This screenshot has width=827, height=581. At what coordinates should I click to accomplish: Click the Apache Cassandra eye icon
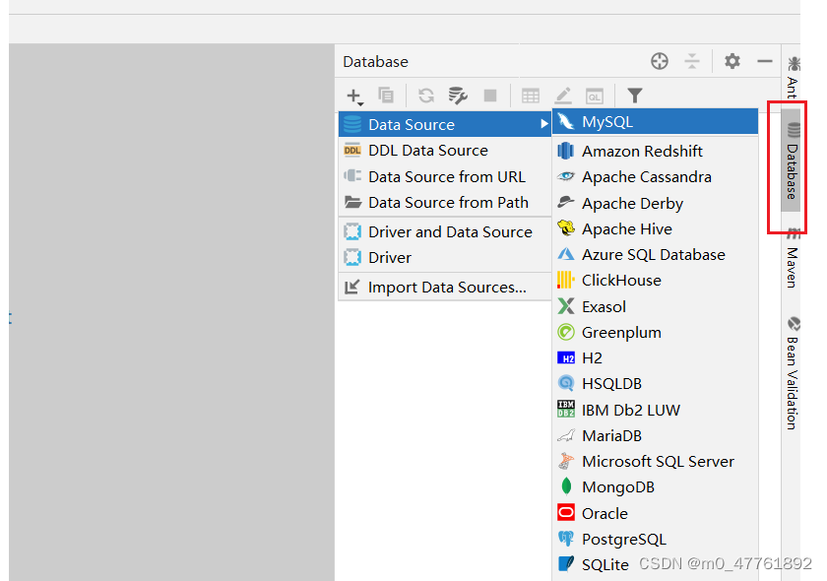point(566,177)
